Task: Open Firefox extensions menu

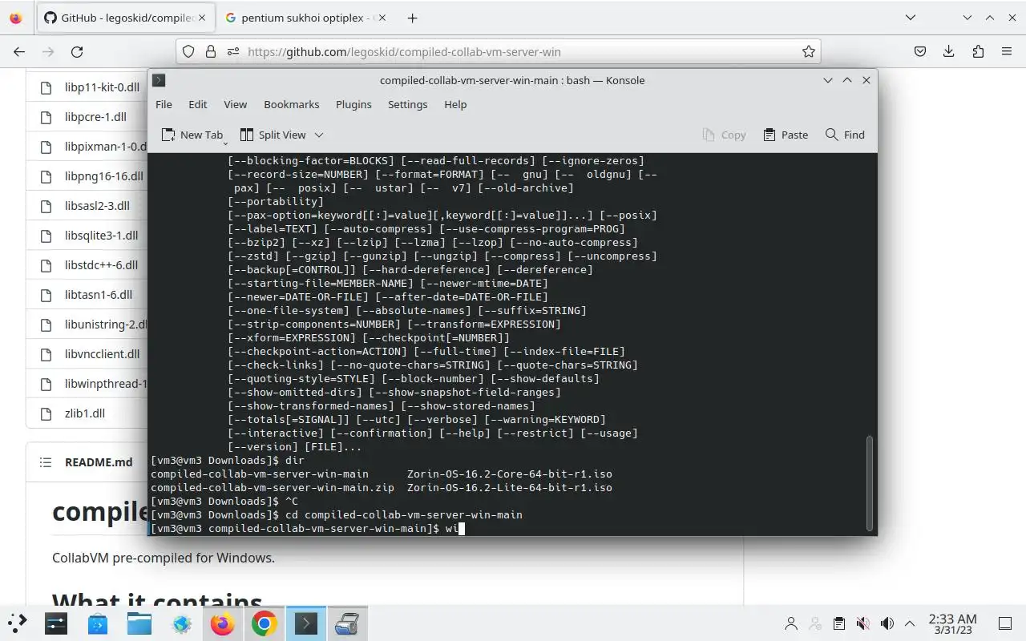Action: point(978,51)
